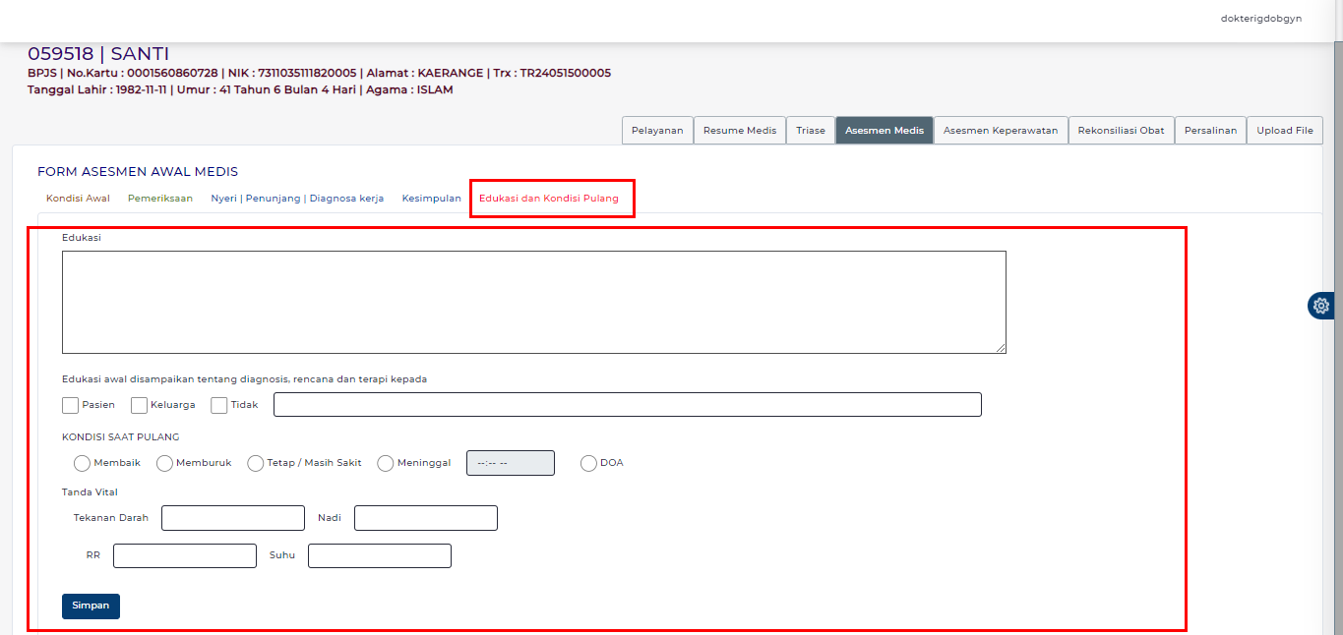The height and width of the screenshot is (635, 1343).
Task: Choose Memburuk discharge condition
Action: click(x=164, y=463)
